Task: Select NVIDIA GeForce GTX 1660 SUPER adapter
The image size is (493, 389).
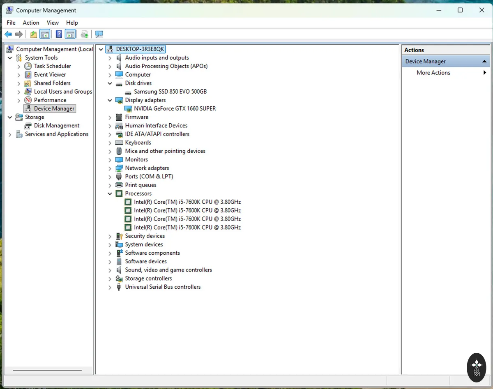Action: click(175, 108)
